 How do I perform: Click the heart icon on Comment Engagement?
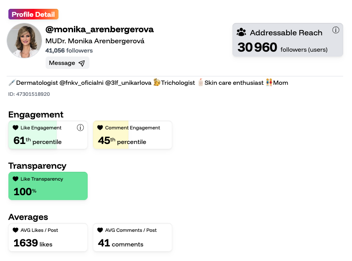(x=100, y=128)
